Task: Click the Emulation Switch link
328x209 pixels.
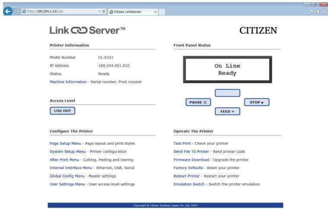Action: 189,184
